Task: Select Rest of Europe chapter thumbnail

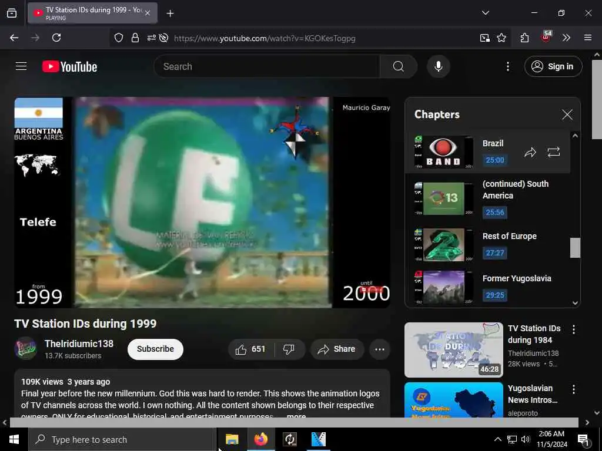Action: (443, 245)
